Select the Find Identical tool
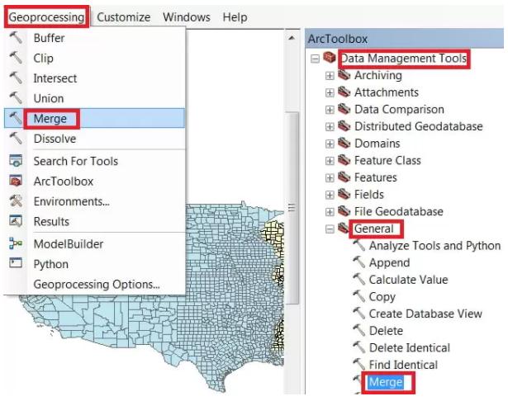The image size is (508, 401). click(x=403, y=365)
